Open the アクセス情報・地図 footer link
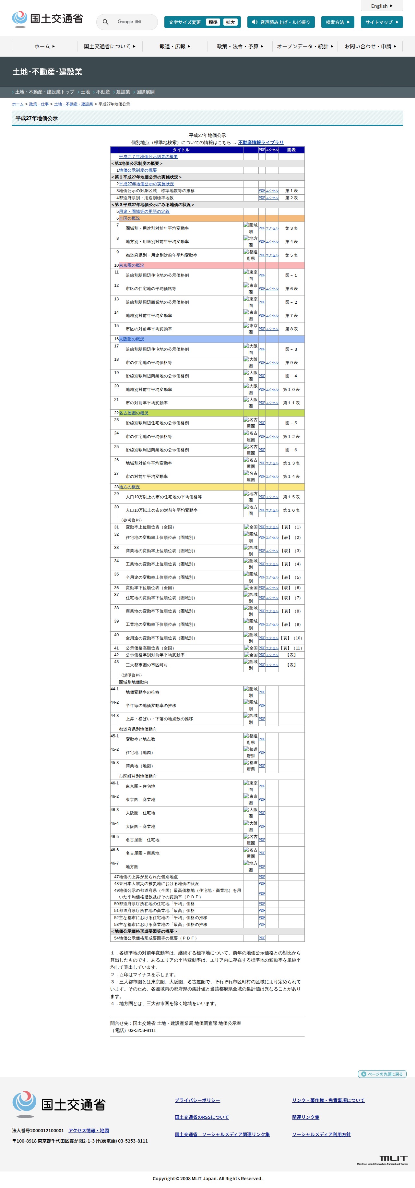 click(89, 1130)
